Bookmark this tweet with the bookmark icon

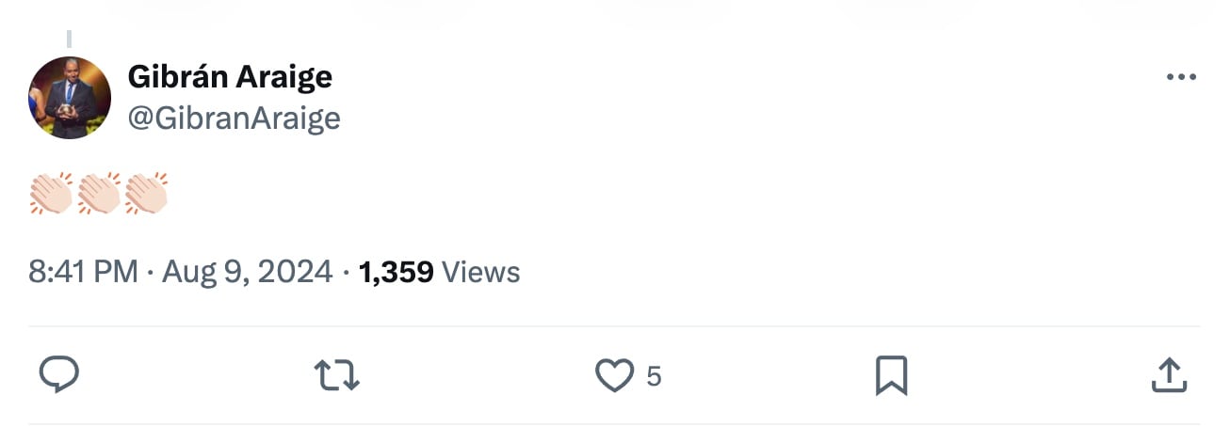pos(891,375)
